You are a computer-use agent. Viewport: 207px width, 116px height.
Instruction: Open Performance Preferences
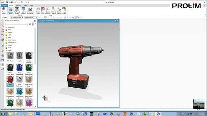[30, 11]
